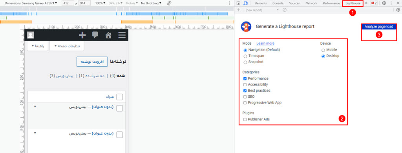The height and width of the screenshot is (153, 402).
Task: Switch to the Performance tab
Action: pos(331,3)
